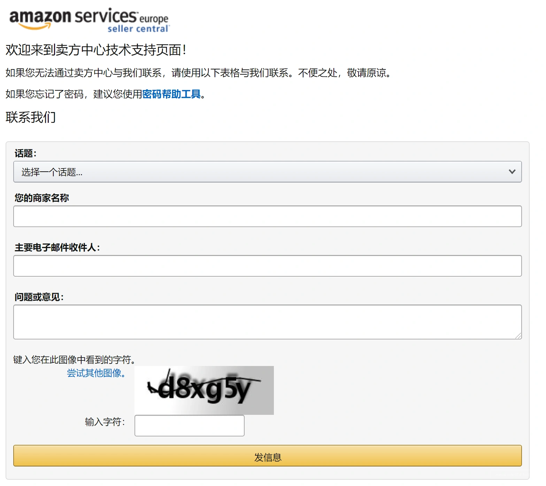The width and height of the screenshot is (546, 486).
Task: Open the 选择一个话题 dropdown
Action: (267, 172)
